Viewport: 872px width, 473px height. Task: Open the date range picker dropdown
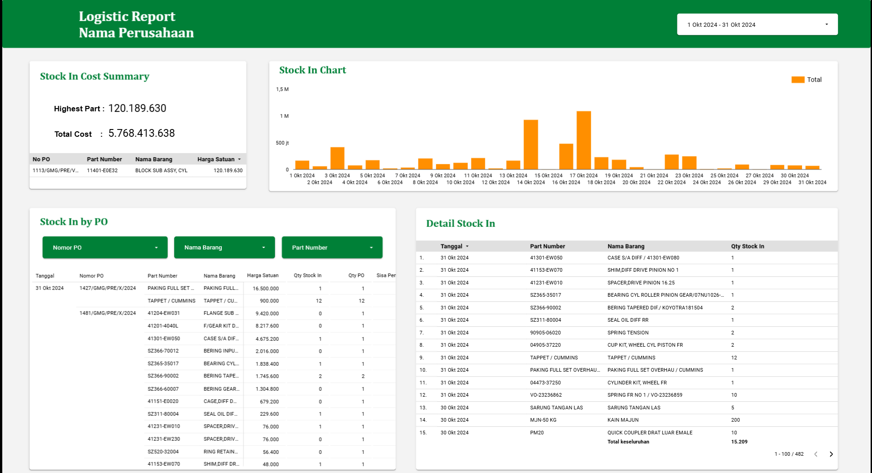click(x=757, y=25)
